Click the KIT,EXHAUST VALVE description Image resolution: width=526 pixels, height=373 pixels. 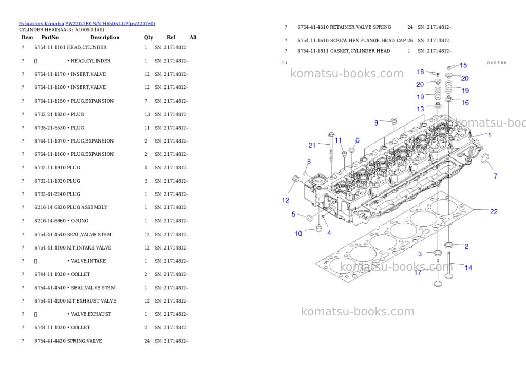pos(91,301)
